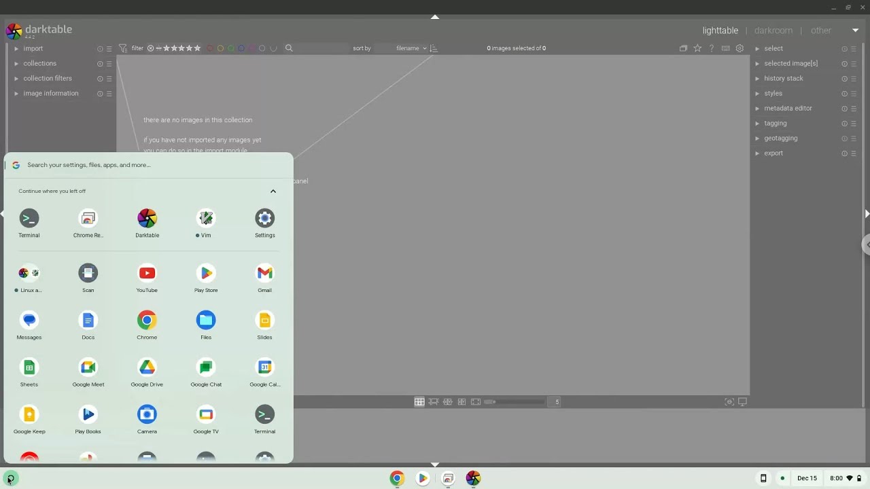Image resolution: width=870 pixels, height=489 pixels.
Task: Open the other views tab
Action: [820, 31]
